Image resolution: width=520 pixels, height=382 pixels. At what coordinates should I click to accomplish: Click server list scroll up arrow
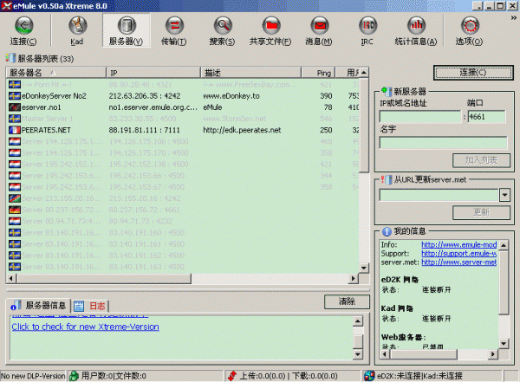point(364,72)
